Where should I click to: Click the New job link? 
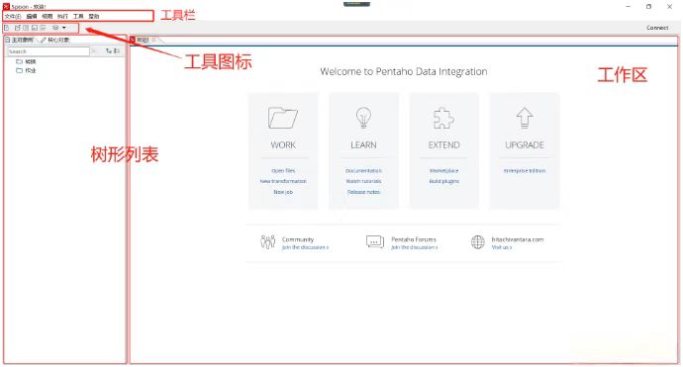283,192
